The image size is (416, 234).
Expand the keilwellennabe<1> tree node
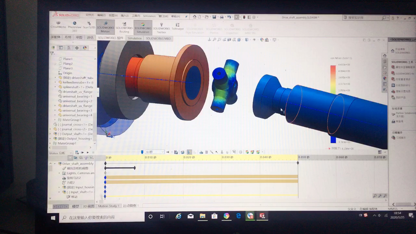click(56, 83)
